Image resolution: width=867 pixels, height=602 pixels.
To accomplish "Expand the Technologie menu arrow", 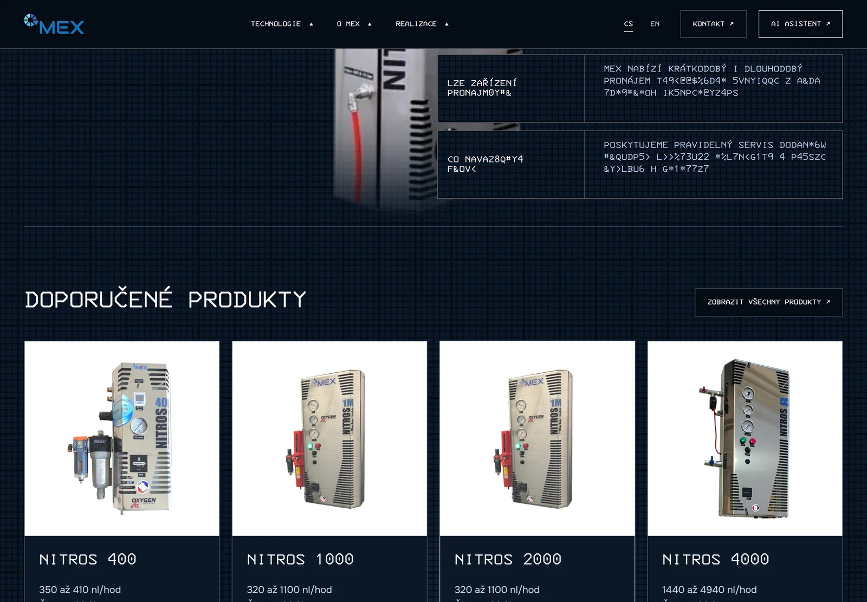I will 311,24.
